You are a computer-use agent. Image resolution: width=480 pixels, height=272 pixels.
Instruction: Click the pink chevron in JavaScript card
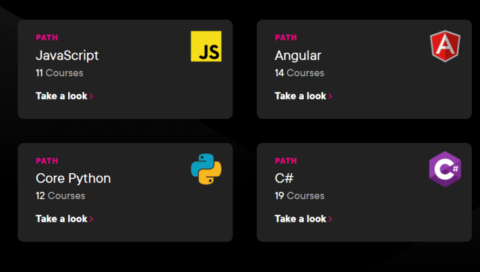pyautogui.click(x=92, y=96)
